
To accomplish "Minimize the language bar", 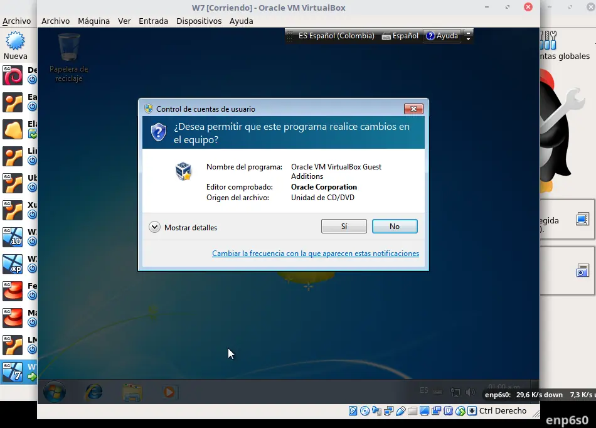I will click(468, 33).
